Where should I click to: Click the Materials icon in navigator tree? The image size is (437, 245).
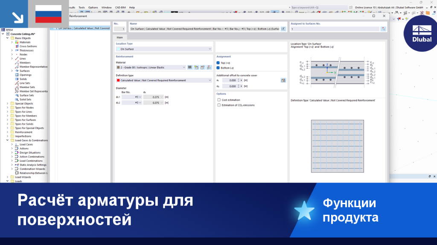(17, 42)
